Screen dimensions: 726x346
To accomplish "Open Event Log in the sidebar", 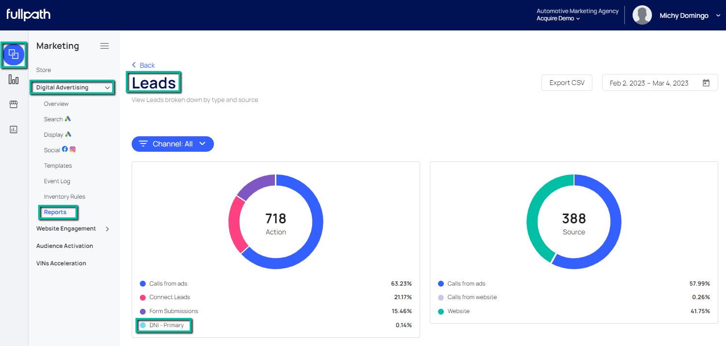I will click(x=57, y=181).
